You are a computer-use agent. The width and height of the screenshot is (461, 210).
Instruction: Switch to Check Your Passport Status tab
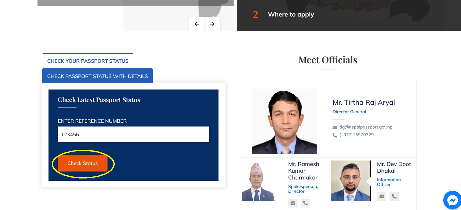coord(88,61)
